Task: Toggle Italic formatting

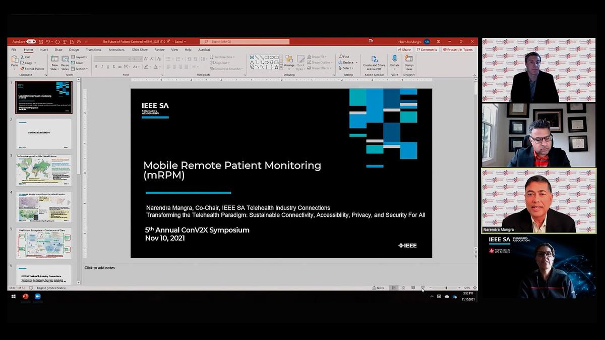Action: (102, 67)
